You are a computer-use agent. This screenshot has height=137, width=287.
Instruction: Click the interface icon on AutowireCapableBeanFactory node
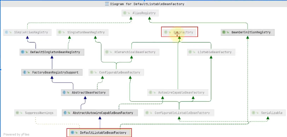click(150, 92)
